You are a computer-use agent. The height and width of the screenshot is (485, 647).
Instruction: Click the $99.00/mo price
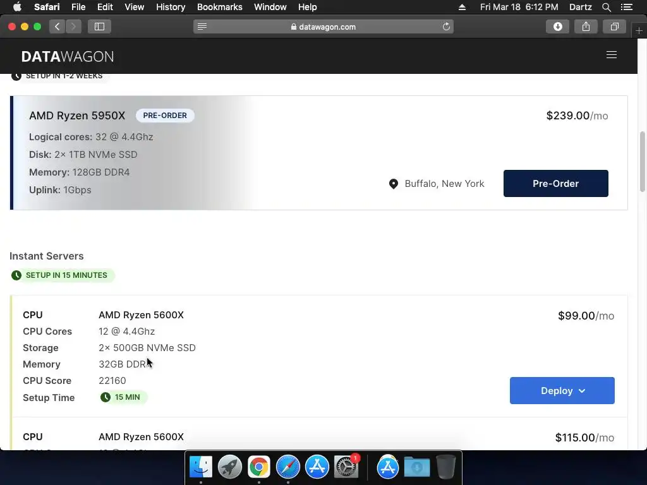pos(586,316)
